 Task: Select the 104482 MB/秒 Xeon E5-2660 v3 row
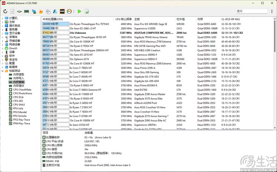pyautogui.click(x=143, y=28)
